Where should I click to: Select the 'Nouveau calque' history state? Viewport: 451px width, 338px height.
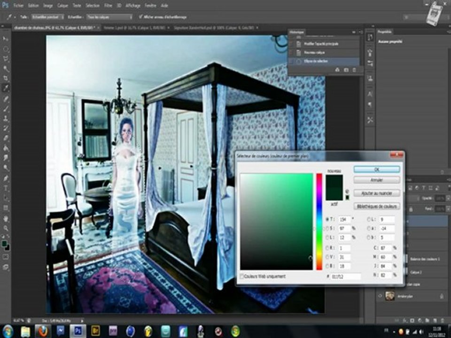pyautogui.click(x=324, y=53)
